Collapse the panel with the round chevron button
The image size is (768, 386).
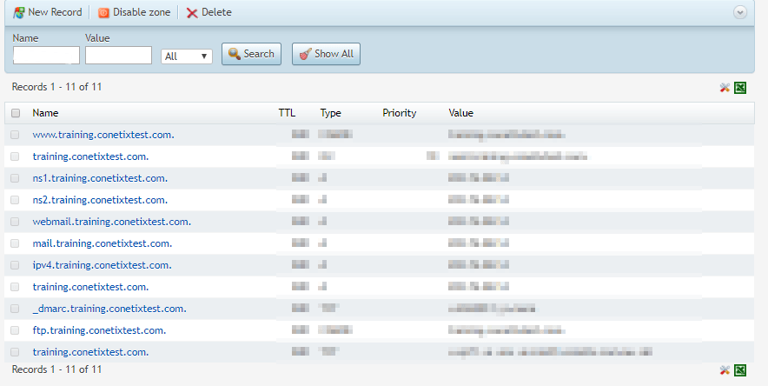[740, 12]
